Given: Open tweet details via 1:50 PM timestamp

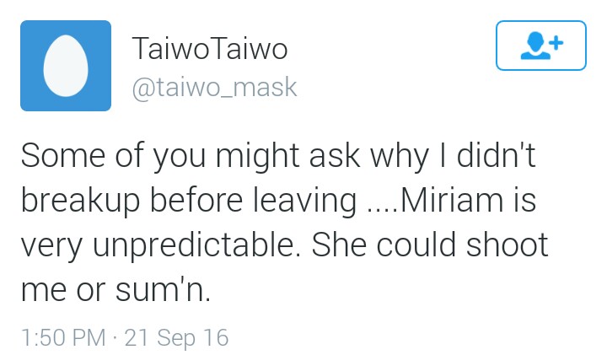Looking at the screenshot, I should pos(63,337).
